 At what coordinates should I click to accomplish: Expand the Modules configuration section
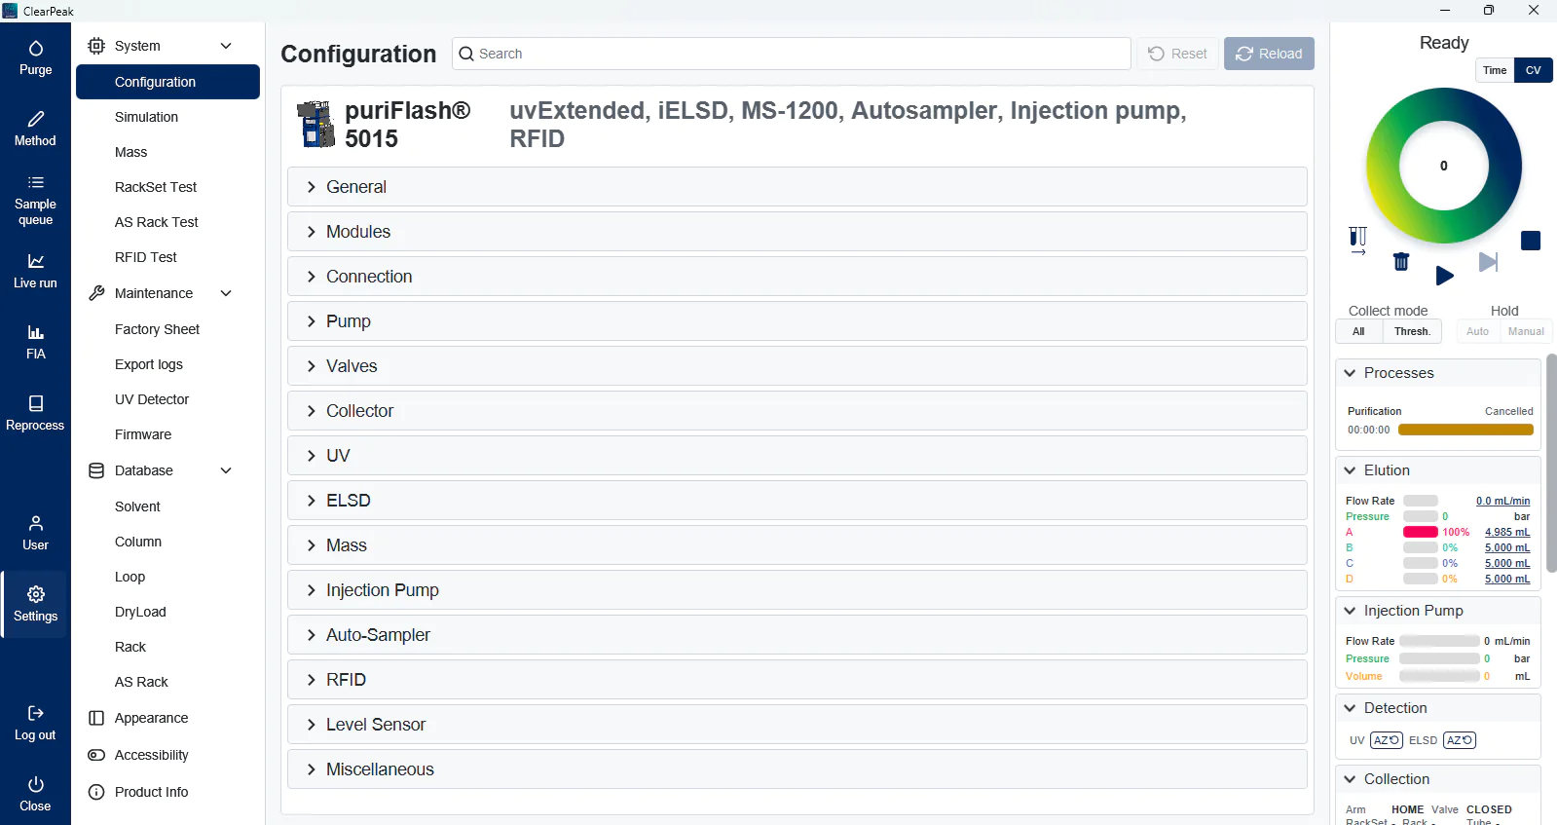[797, 232]
